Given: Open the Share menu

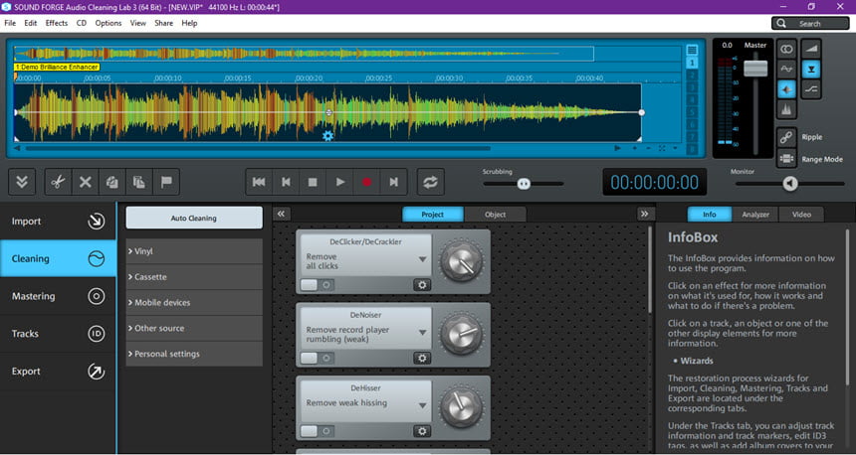Looking at the screenshot, I should [163, 23].
